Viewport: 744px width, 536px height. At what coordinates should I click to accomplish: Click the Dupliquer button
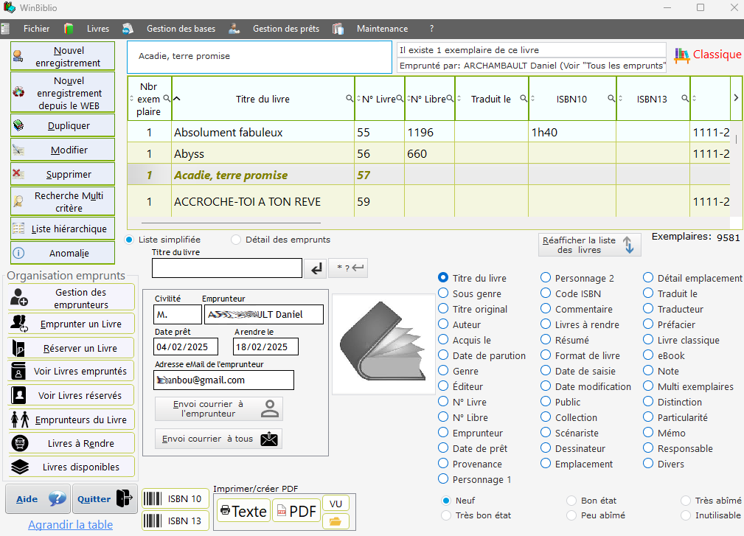[x=63, y=125]
